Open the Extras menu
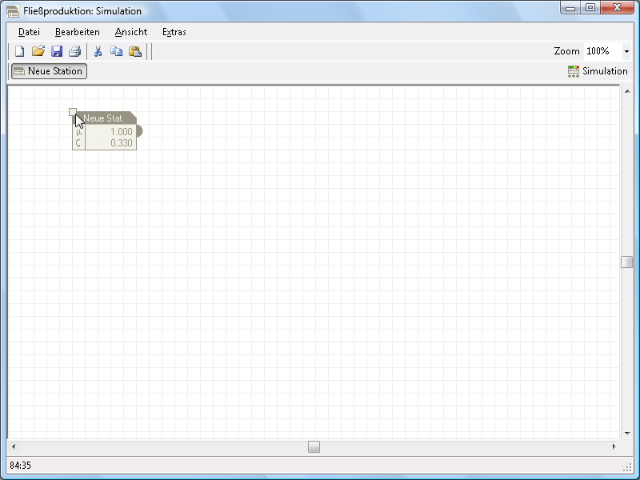 pos(174,32)
